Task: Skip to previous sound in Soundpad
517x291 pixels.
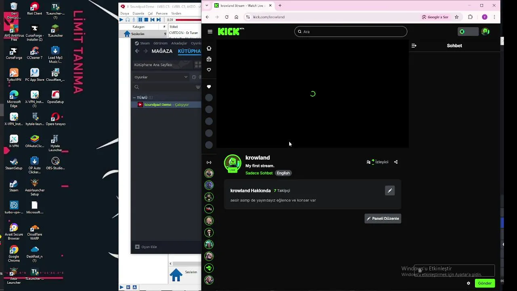Action: (152, 20)
